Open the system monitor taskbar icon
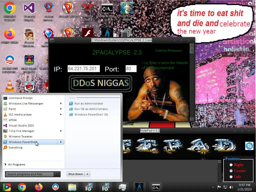This screenshot has height=192, width=256. [x=122, y=187]
